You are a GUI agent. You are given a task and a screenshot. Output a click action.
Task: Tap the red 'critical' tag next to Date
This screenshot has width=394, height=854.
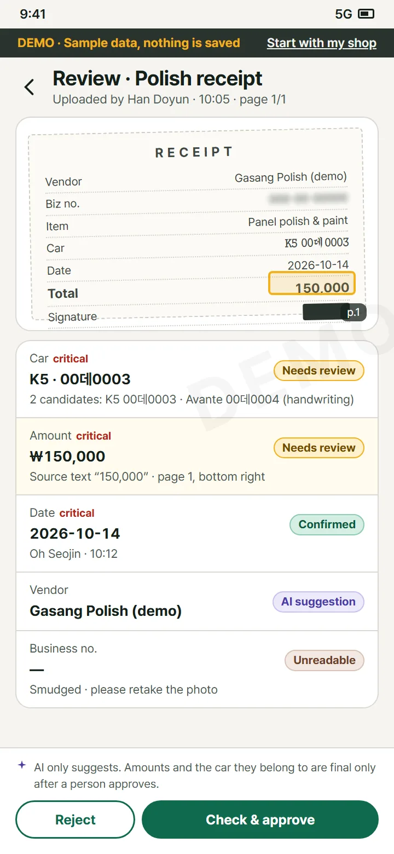tap(77, 513)
